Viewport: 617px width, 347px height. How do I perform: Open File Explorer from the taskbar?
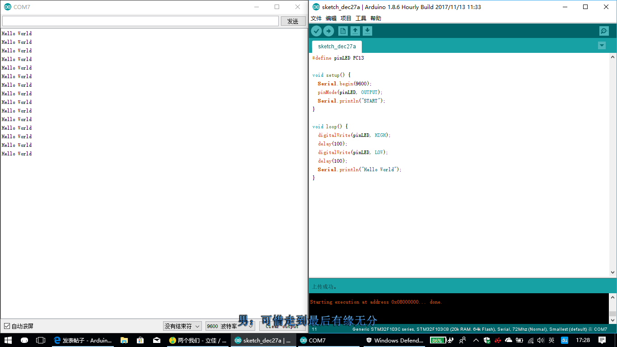(124, 340)
